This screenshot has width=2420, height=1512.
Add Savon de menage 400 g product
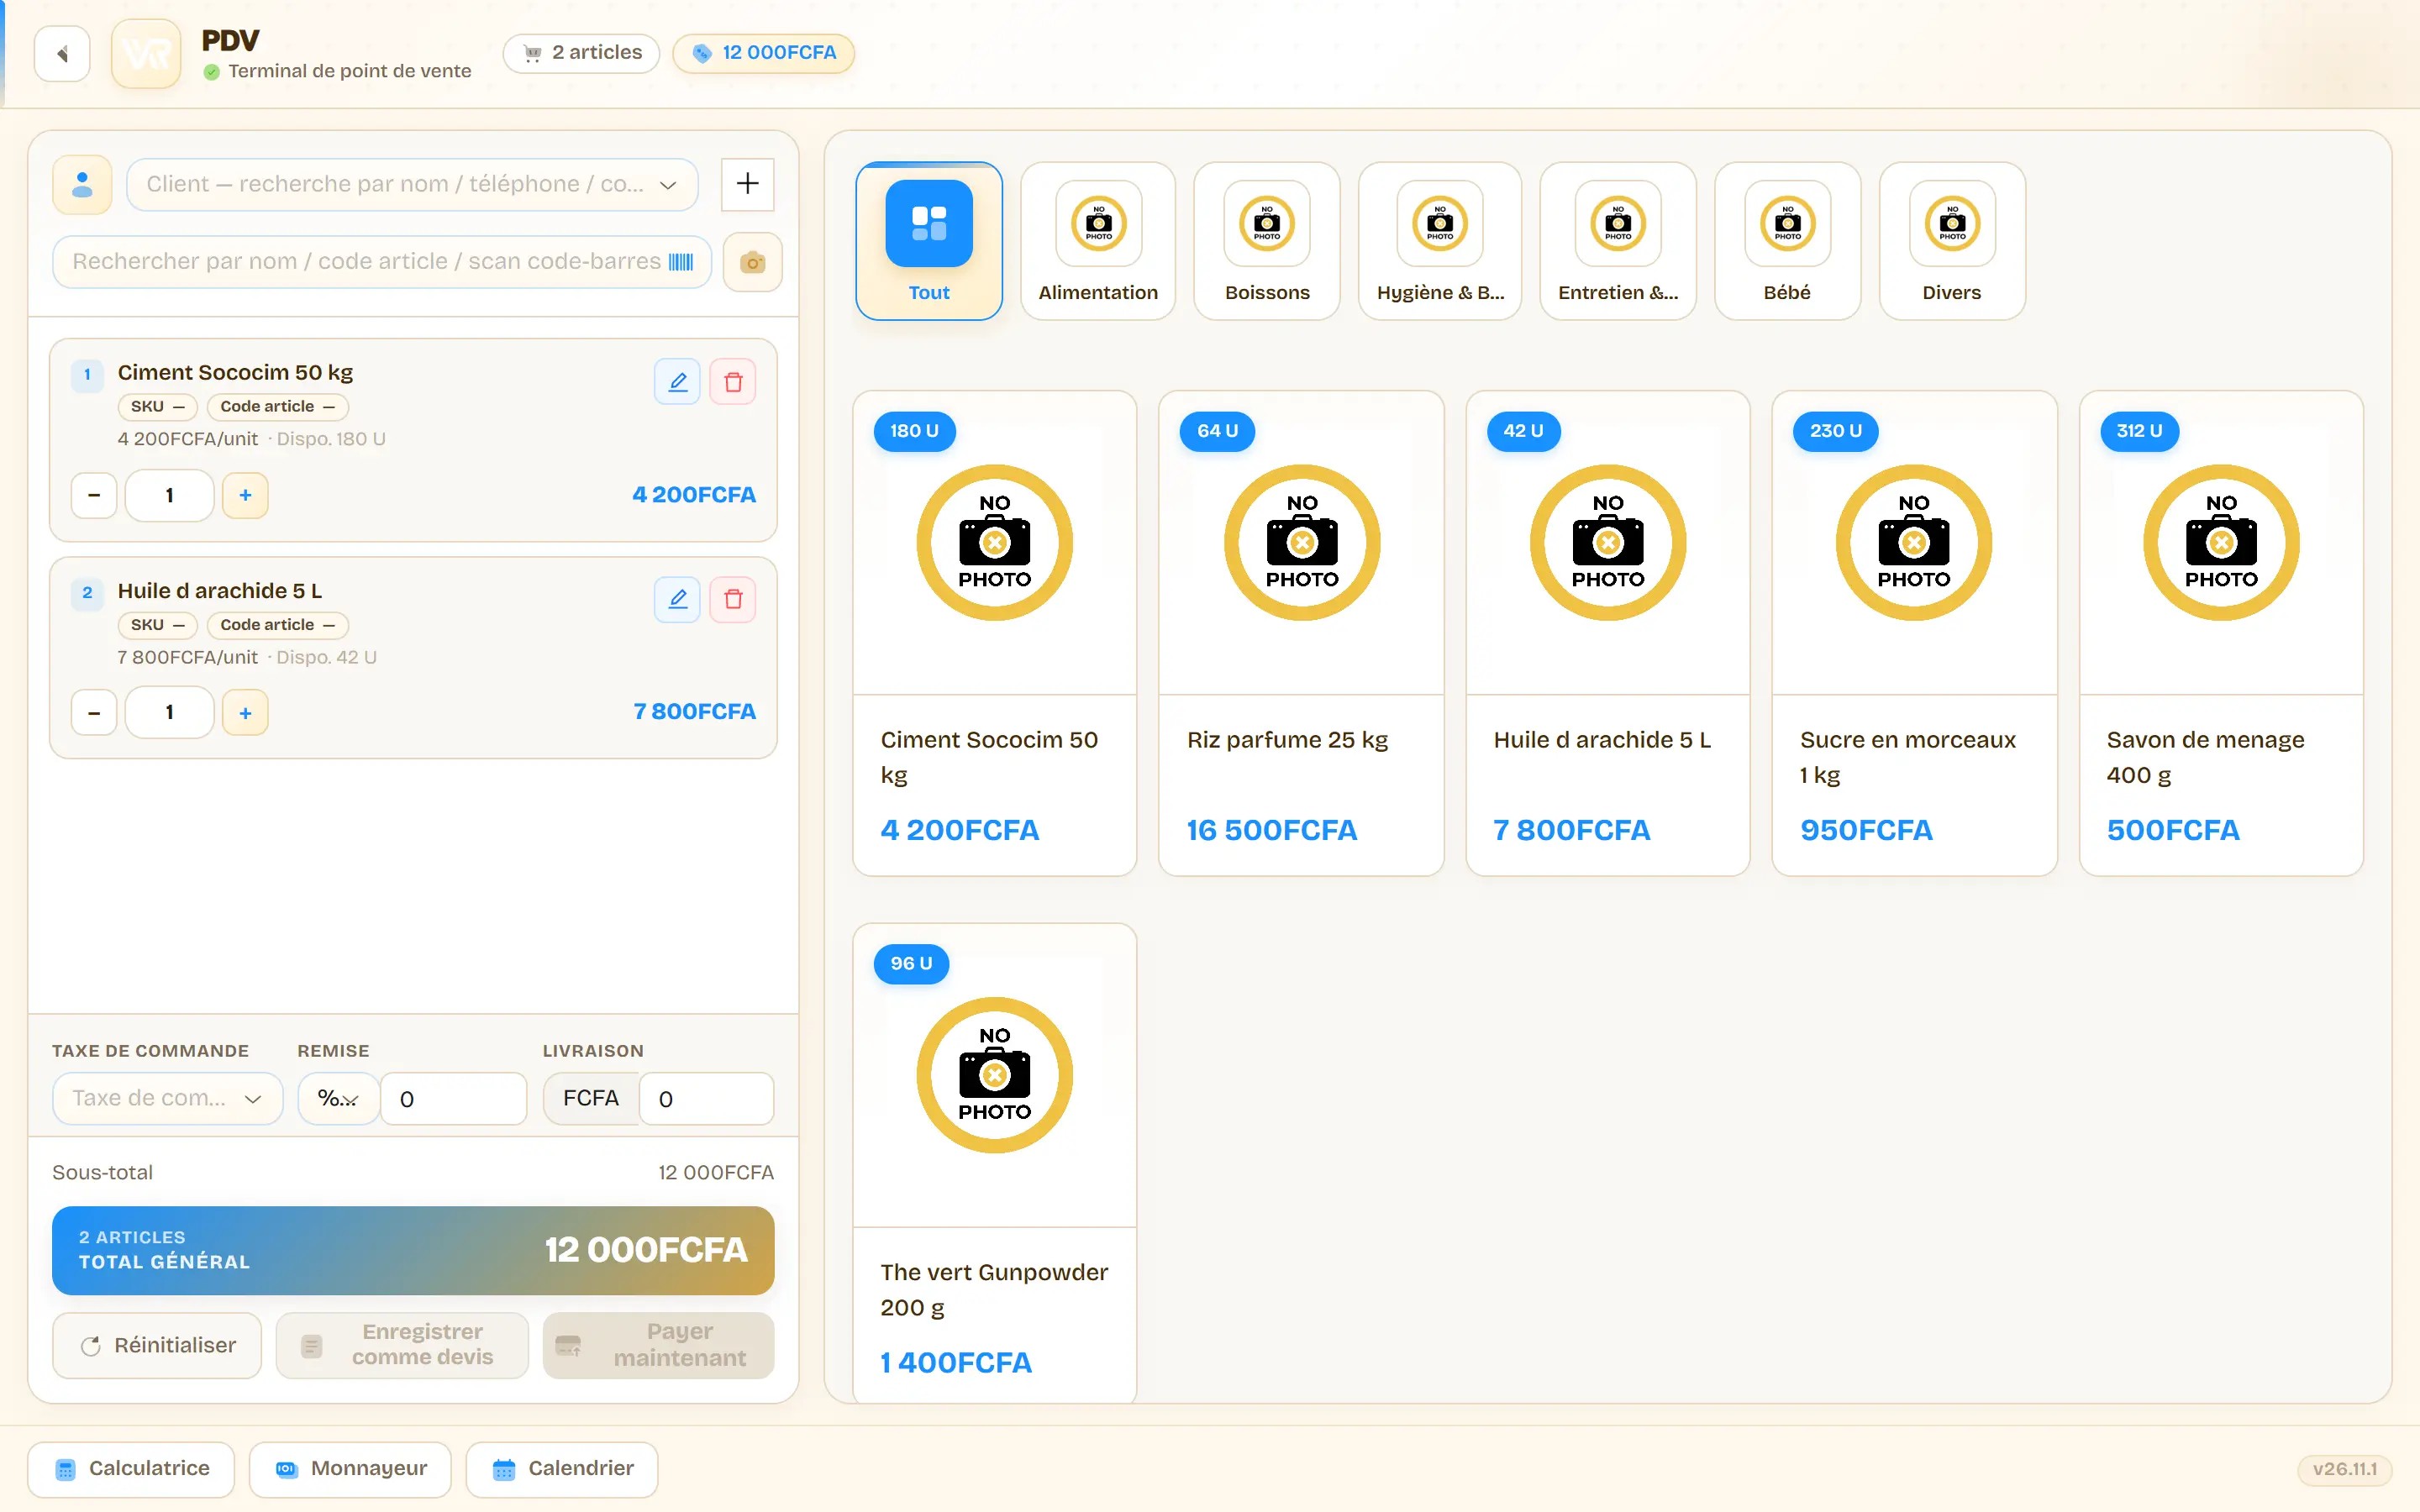click(2221, 633)
